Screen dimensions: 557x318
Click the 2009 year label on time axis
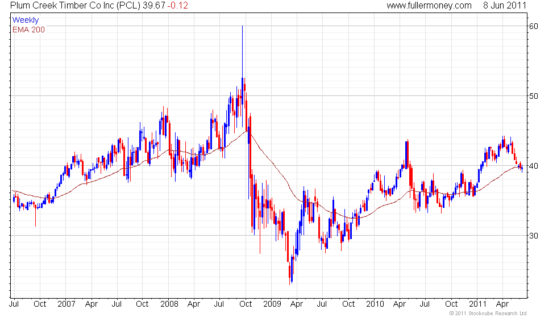(x=272, y=304)
